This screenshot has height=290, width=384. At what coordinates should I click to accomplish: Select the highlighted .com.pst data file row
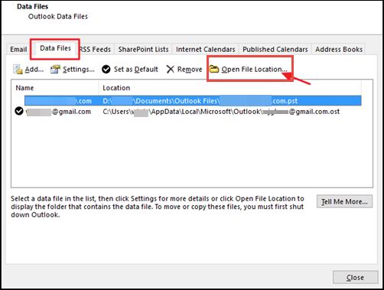[193, 101]
